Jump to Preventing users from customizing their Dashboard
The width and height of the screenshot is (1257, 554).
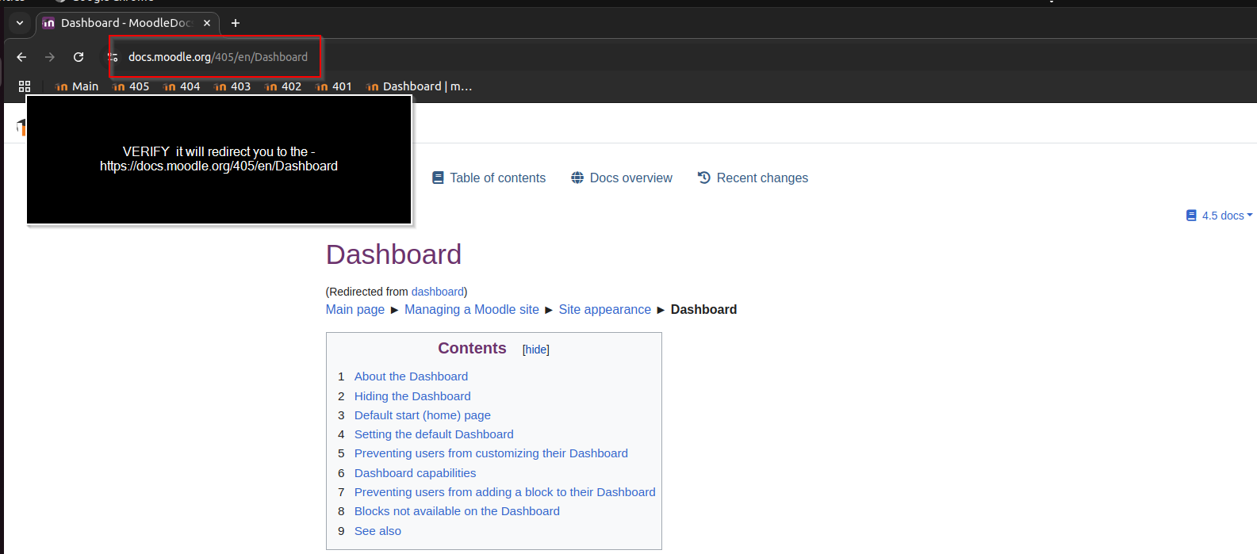point(491,453)
